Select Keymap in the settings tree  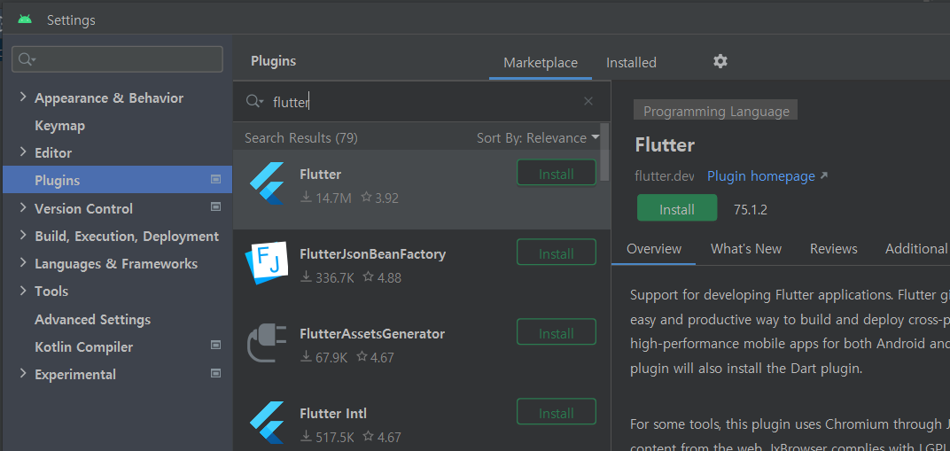pos(59,125)
